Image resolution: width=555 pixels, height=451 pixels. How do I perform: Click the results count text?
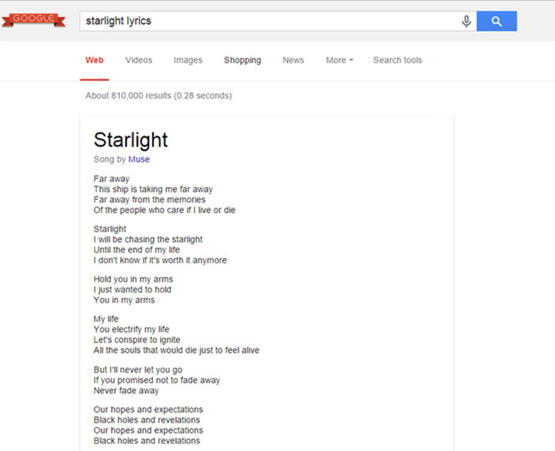pyautogui.click(x=158, y=96)
